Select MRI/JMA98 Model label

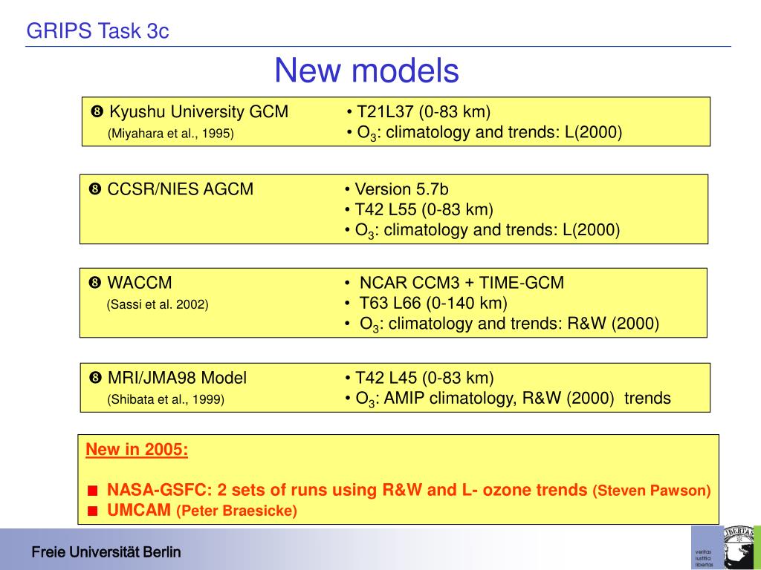click(x=177, y=378)
